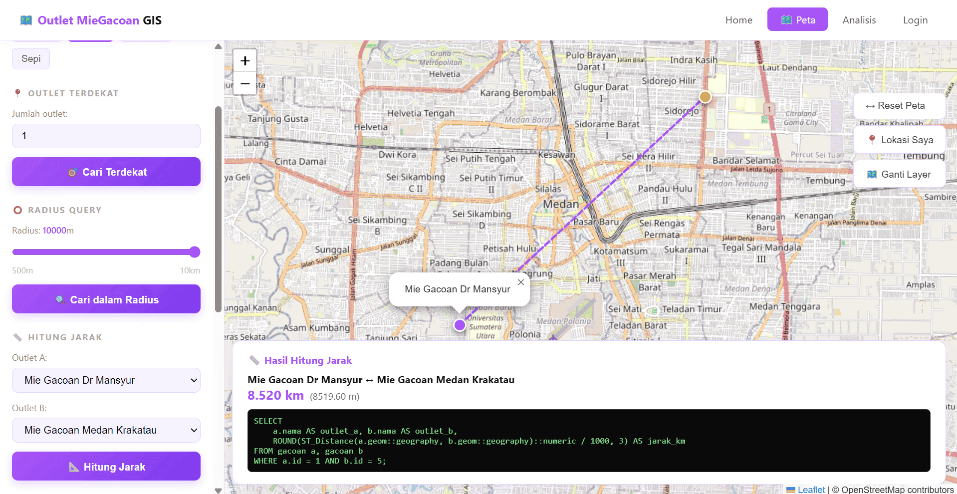Click the magnifier icon in Cari dalam Radius
This screenshot has width=957, height=494.
coord(60,299)
